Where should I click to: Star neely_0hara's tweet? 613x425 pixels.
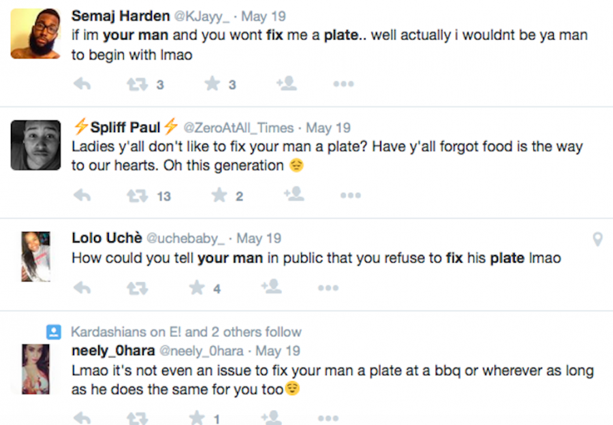(198, 417)
